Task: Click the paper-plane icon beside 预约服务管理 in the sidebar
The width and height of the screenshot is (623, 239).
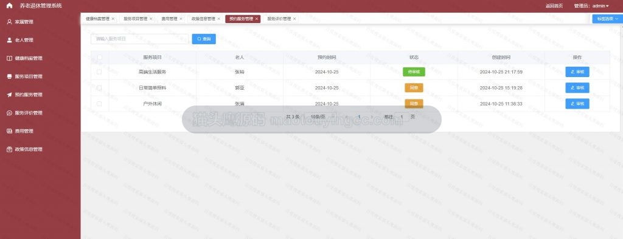Action: 10,95
